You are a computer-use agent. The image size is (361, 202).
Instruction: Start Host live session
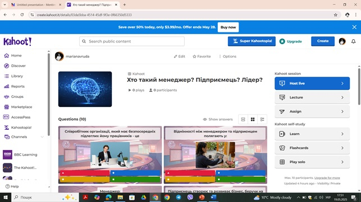coord(312,83)
